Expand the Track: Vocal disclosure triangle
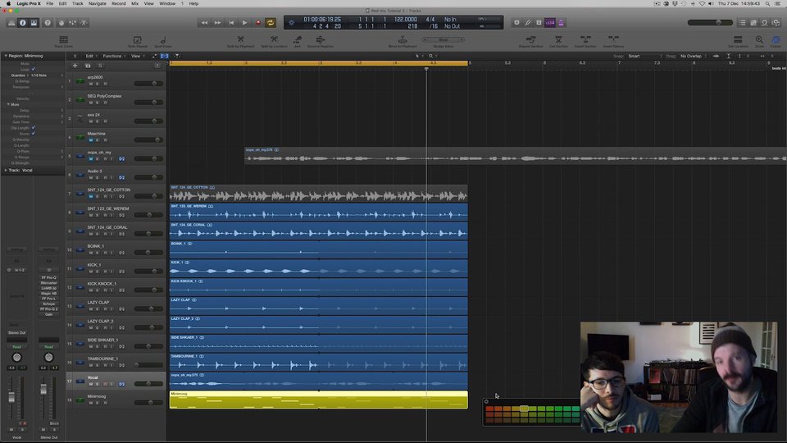Viewport: 787px width, 443px height. (6, 171)
